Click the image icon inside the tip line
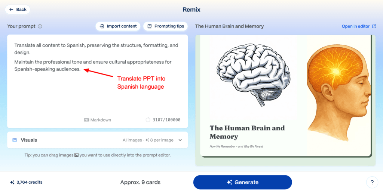383x193 pixels. pyautogui.click(x=76, y=155)
